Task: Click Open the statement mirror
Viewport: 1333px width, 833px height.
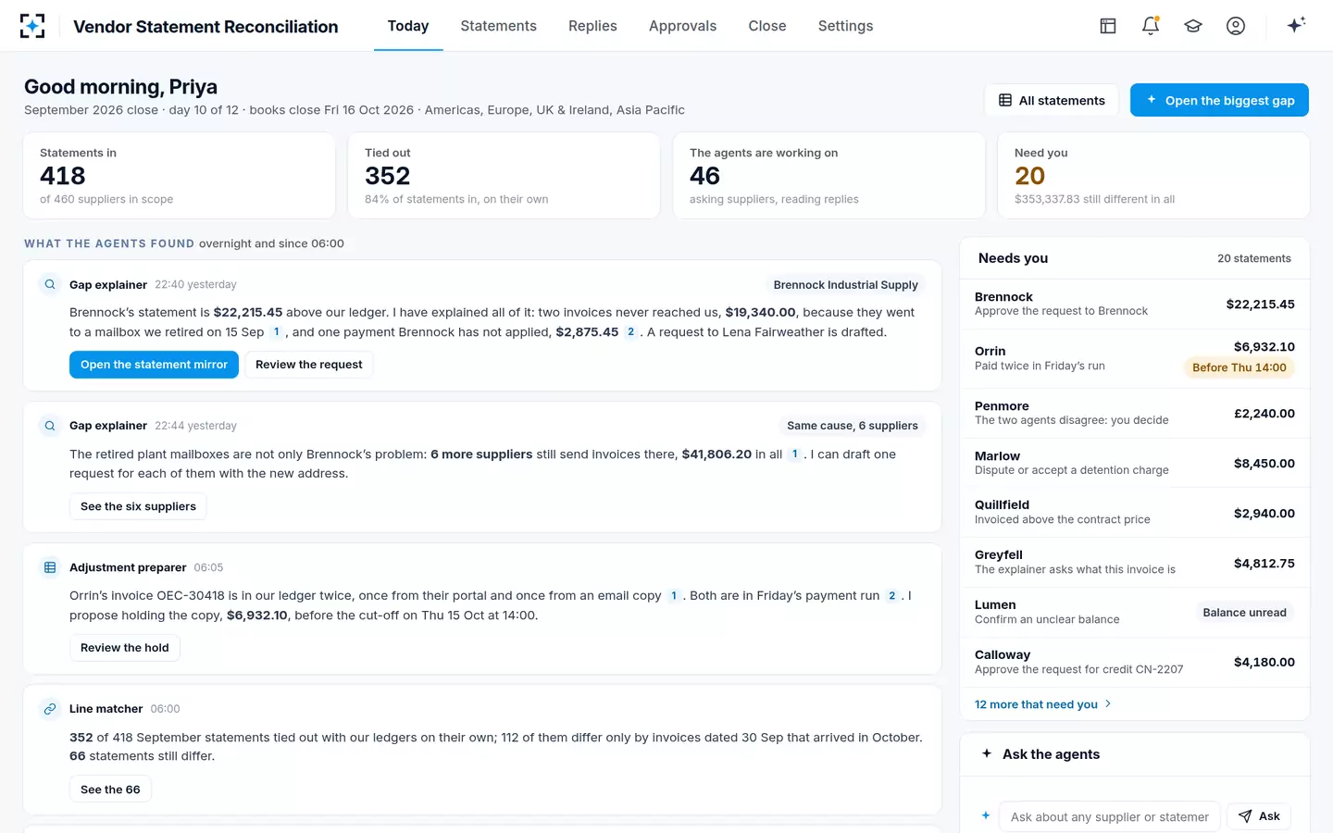Action: [154, 365]
